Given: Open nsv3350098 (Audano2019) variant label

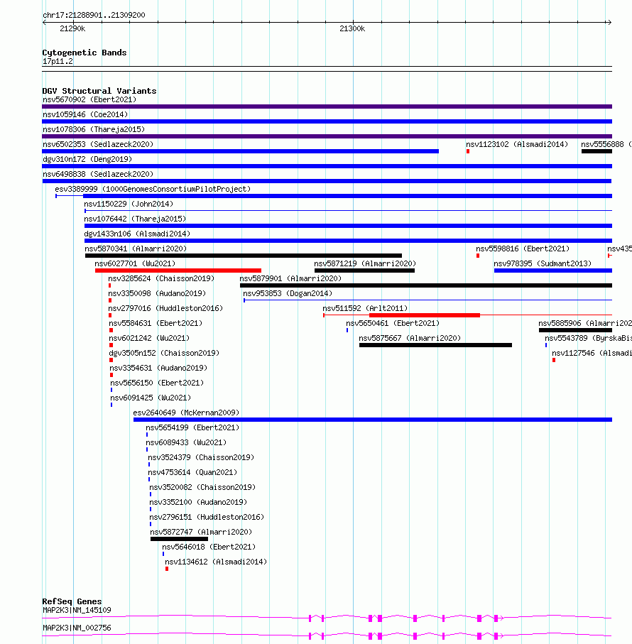Looking at the screenshot, I should tap(157, 293).
